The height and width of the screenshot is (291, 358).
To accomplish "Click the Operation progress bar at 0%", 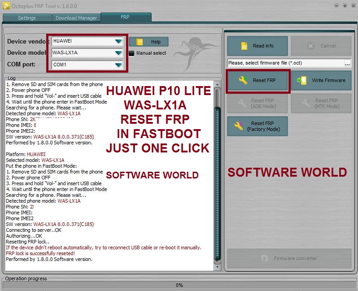I will pos(179,285).
